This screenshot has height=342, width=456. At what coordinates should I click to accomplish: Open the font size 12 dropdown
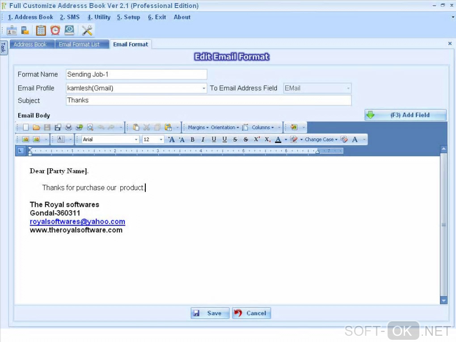point(161,139)
